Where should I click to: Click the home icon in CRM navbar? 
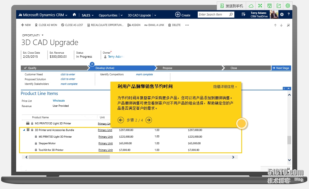74,15
